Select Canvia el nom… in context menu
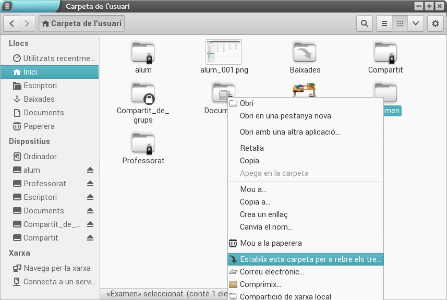Screen dimensions: 447x300 pos(265,227)
